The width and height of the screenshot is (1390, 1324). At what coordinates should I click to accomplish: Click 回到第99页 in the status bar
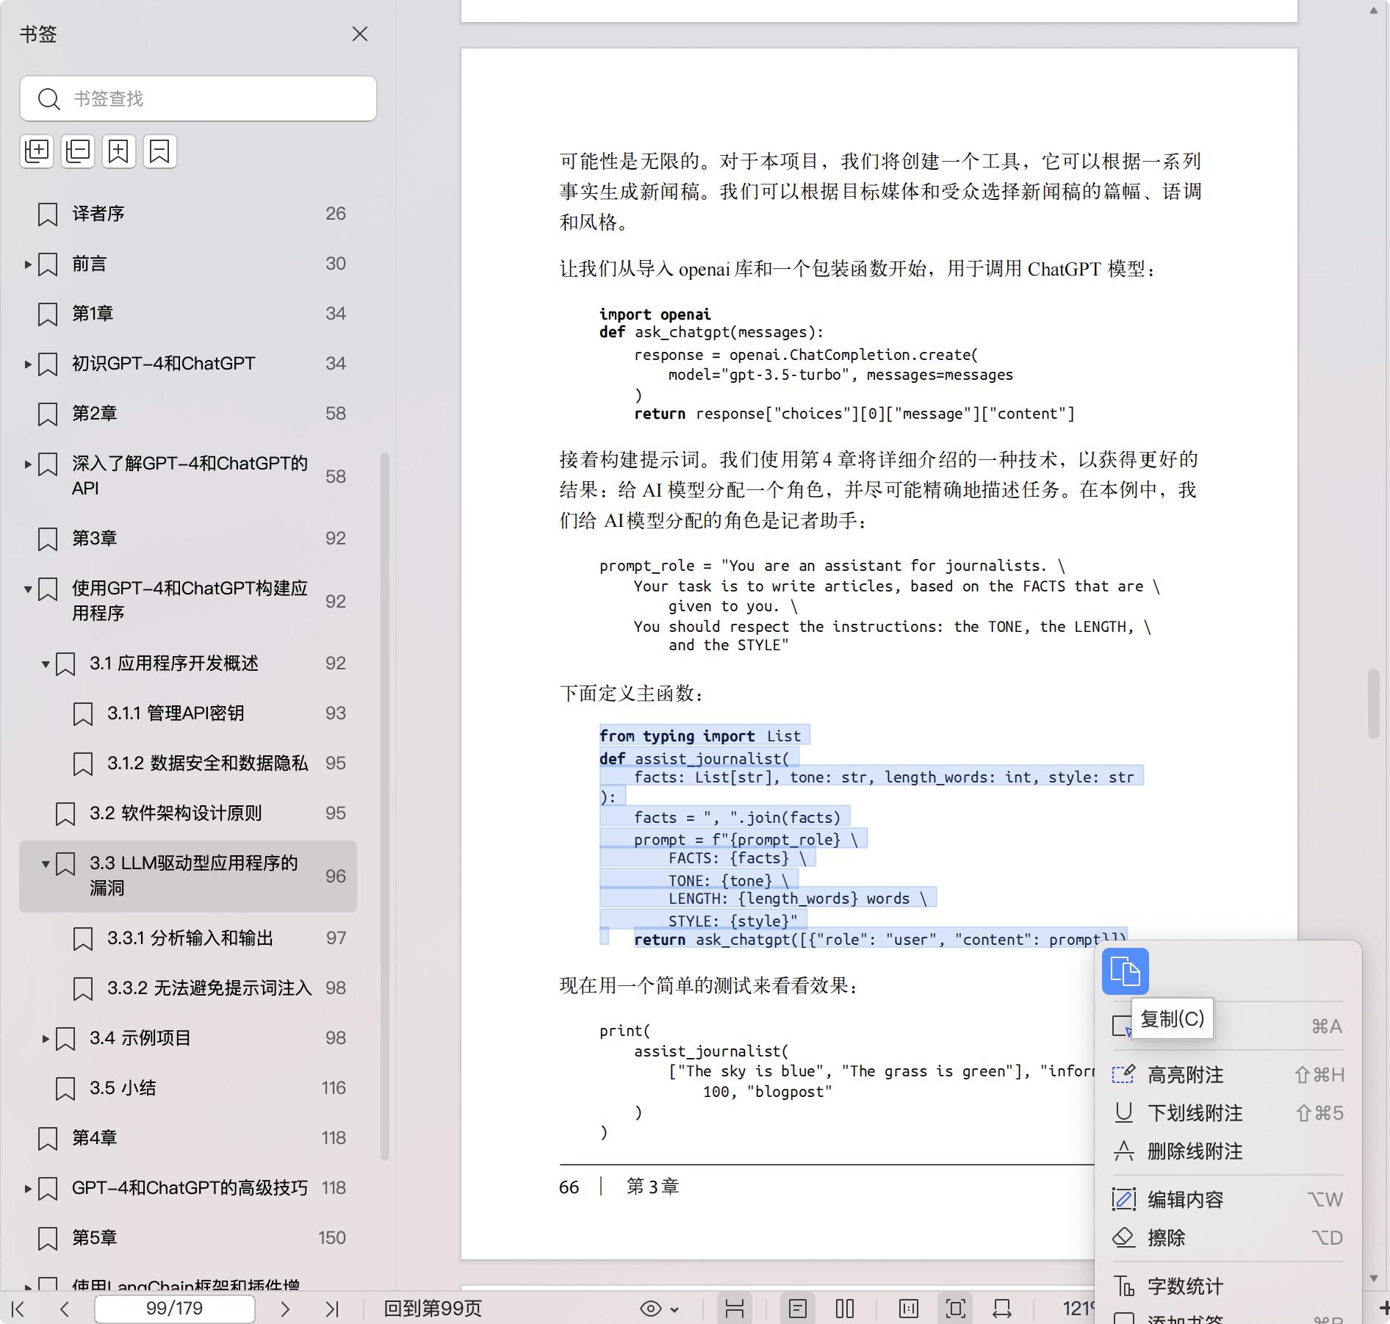pyautogui.click(x=433, y=1309)
